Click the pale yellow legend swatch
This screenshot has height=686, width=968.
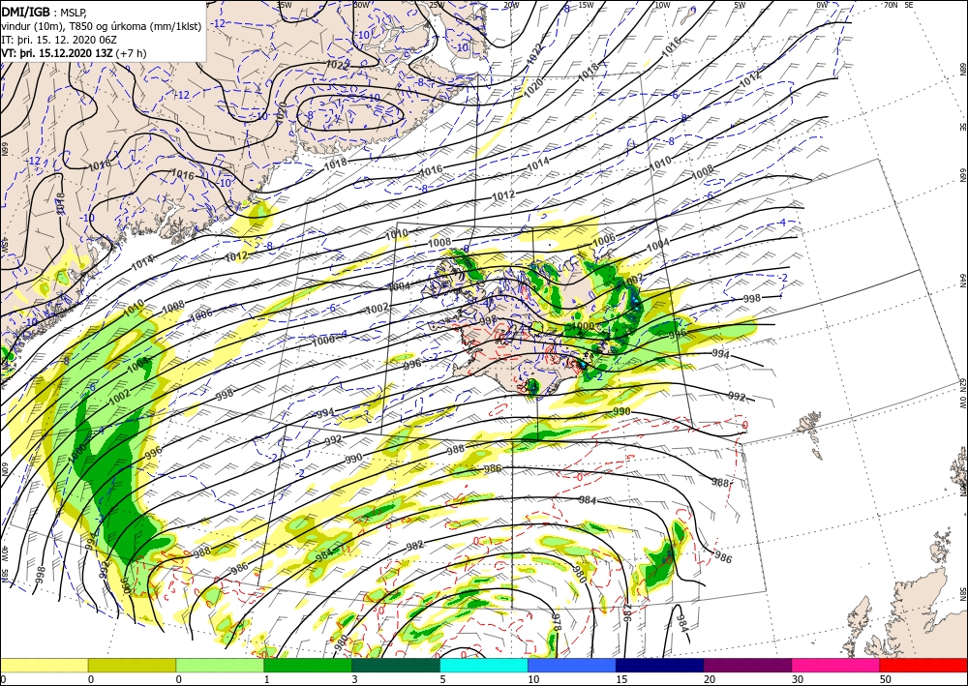(44, 665)
